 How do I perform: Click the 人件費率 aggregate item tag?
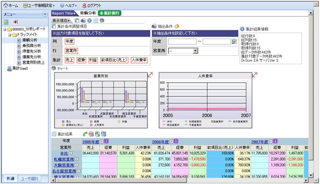pos(139,60)
